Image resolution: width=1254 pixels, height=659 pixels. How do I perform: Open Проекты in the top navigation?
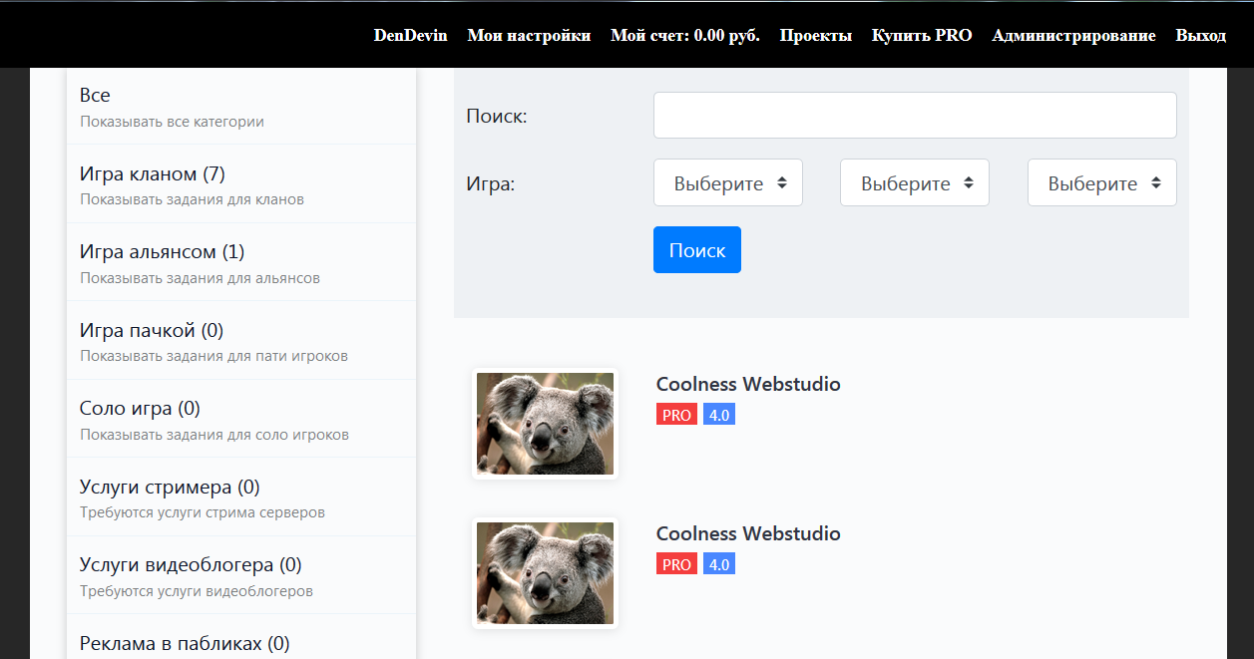pos(816,36)
